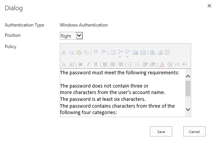Screen dimensions: 215x141
Task: Click inside the policy text editing area
Action: click(x=122, y=92)
